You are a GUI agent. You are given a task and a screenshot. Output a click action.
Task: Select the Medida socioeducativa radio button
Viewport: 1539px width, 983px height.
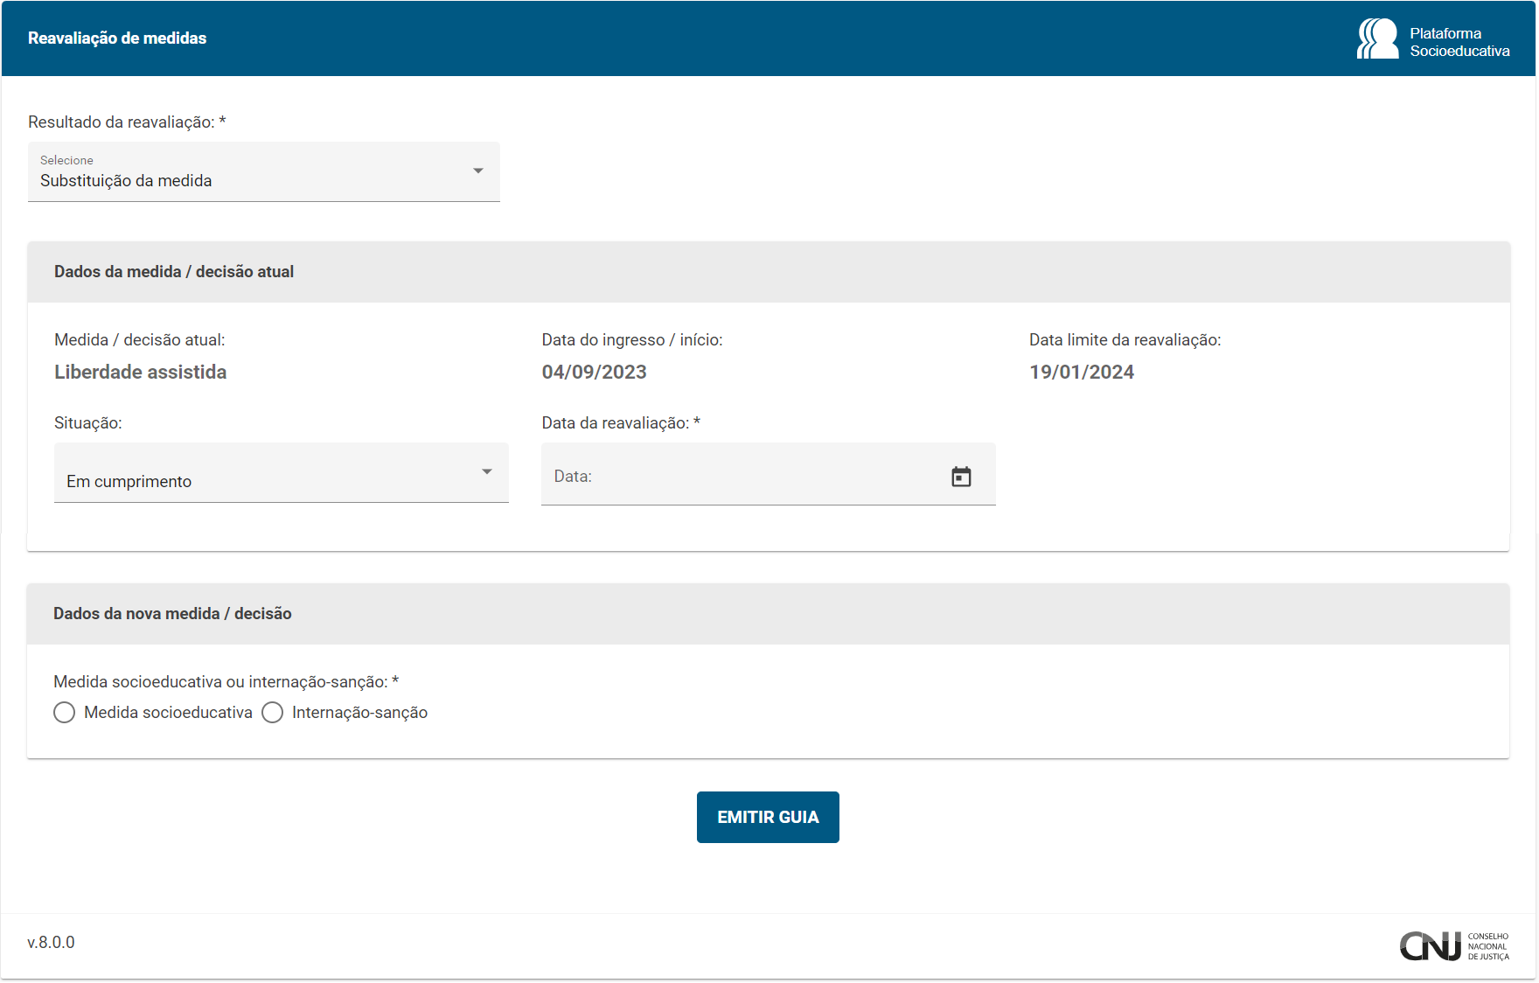pos(64,713)
